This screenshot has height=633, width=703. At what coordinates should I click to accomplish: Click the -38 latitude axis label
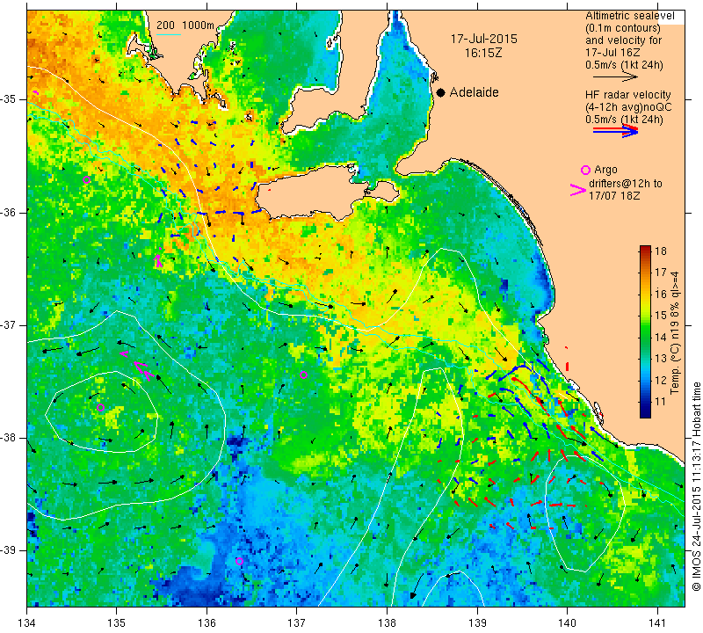tap(8, 438)
